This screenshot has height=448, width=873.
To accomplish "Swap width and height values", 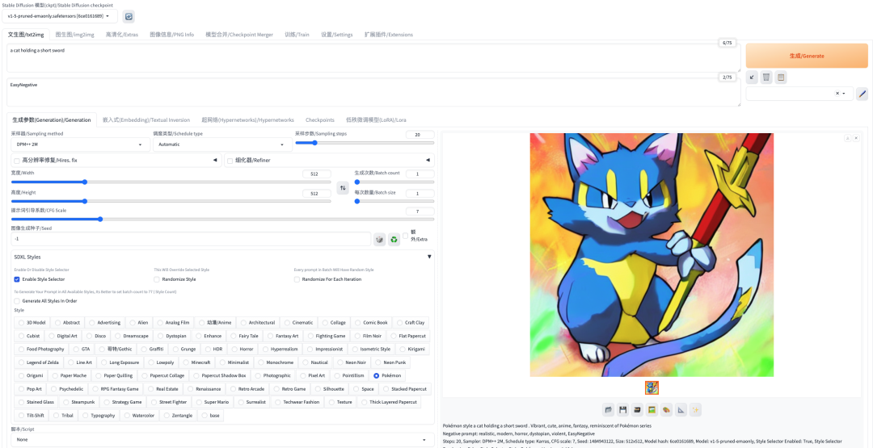I will (344, 188).
